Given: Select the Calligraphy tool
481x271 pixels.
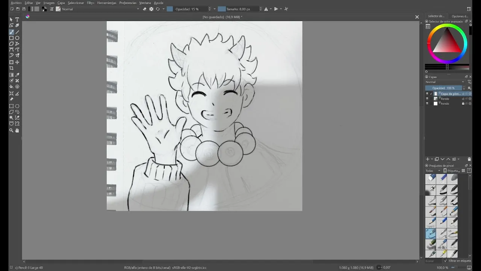Looking at the screenshot, I should pyautogui.click(x=17, y=26).
